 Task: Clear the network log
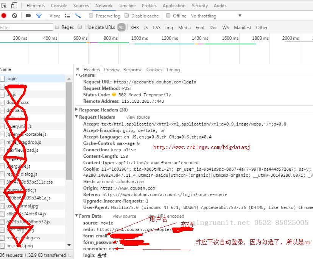(x=15, y=16)
